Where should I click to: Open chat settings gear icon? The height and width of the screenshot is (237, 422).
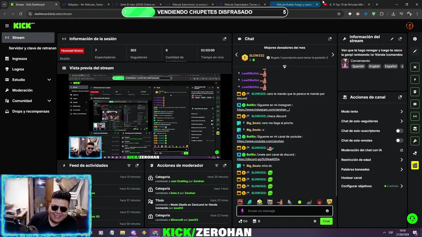point(315,221)
